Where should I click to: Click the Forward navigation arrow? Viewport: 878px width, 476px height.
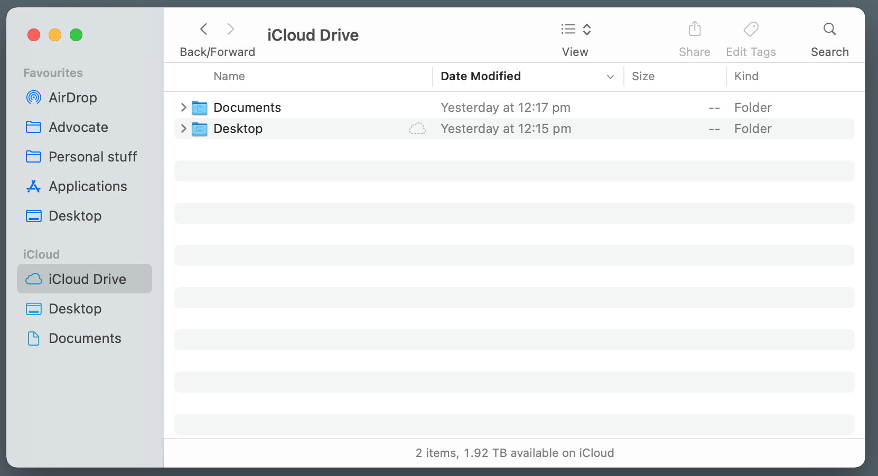230,29
